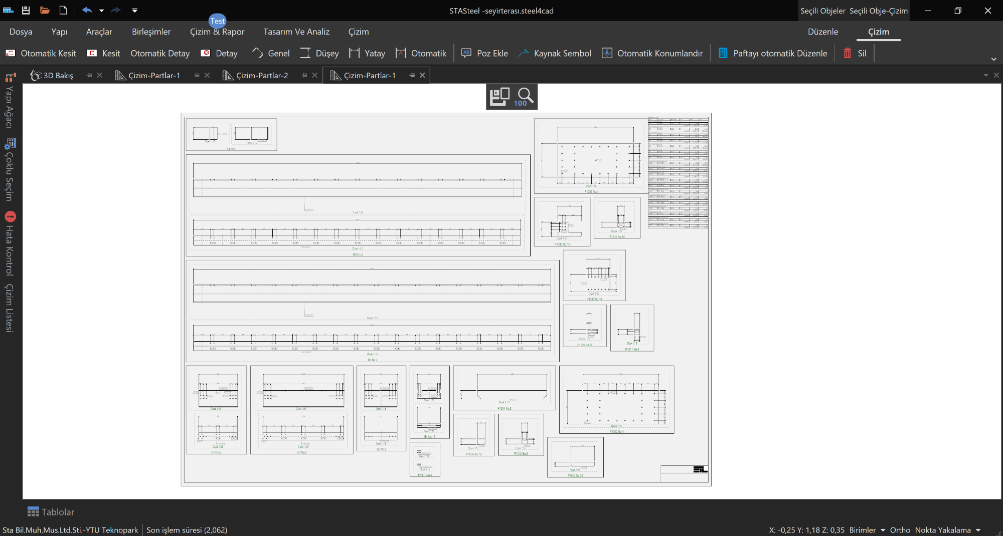
Task: Click the Poz Ekle icon
Action: 466,53
